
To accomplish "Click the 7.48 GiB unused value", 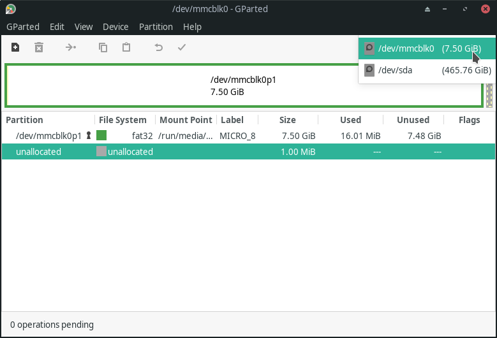I will coord(424,136).
